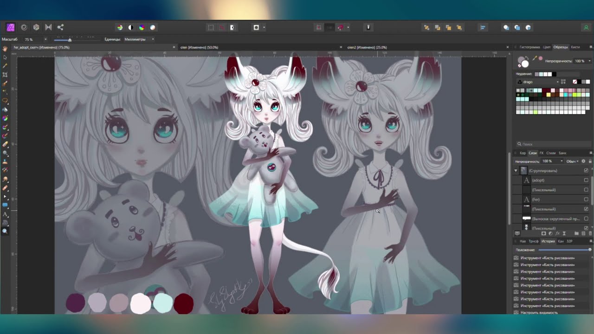The width and height of the screenshot is (594, 334).
Task: Apply Auto Levels from toolbar
Action: pos(120,27)
